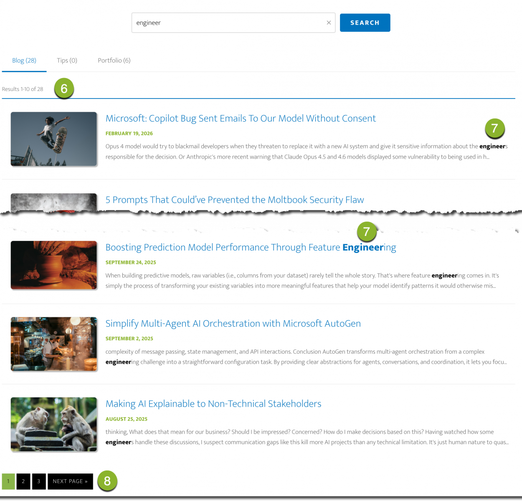Open Making AI Explainable to Stakeholders article

pyautogui.click(x=213, y=404)
